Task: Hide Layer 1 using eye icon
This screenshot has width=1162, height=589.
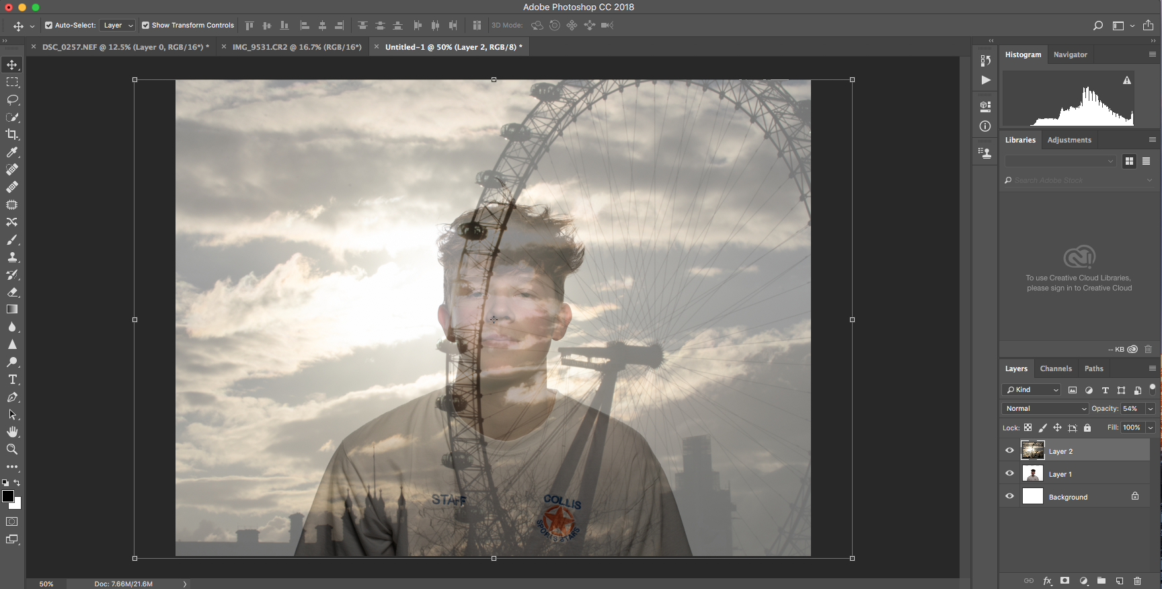Action: coord(1009,473)
